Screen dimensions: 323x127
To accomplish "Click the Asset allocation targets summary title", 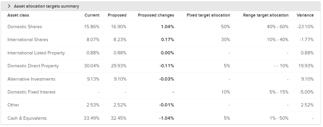I will click(x=46, y=6).
